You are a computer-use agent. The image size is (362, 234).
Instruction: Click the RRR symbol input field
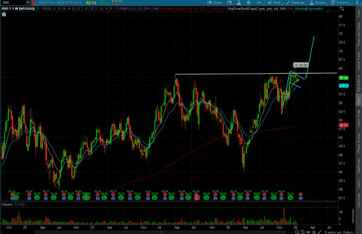click(x=13, y=3)
